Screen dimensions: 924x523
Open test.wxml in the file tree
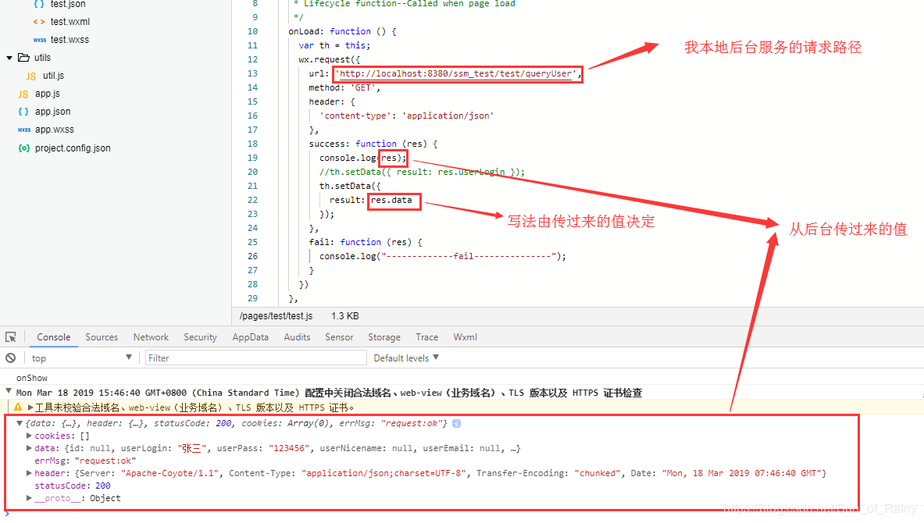70,22
